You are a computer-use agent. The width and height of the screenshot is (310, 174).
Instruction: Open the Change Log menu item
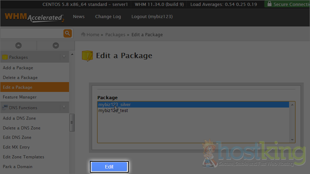108,17
